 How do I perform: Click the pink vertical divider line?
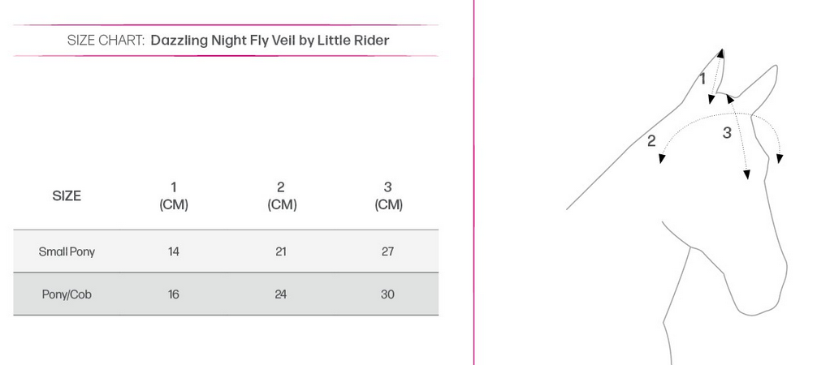(x=473, y=182)
